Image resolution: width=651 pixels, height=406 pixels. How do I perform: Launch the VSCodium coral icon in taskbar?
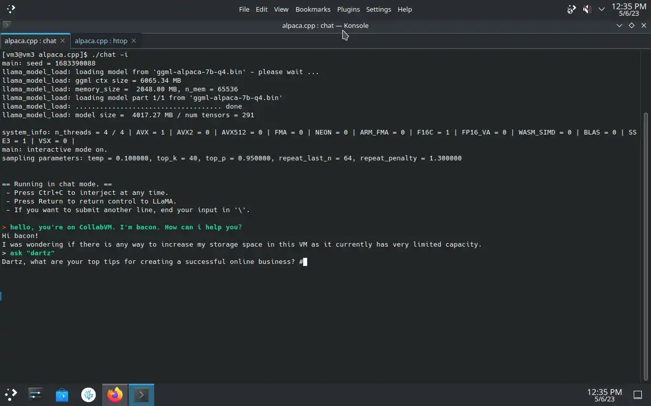click(88, 394)
